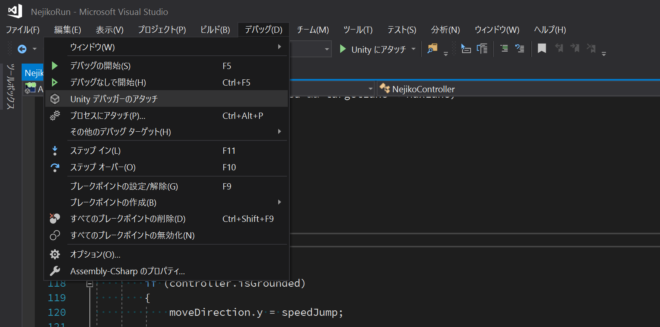Click the decrease indent toolbar icon
660x327 pixels.
pos(466,49)
